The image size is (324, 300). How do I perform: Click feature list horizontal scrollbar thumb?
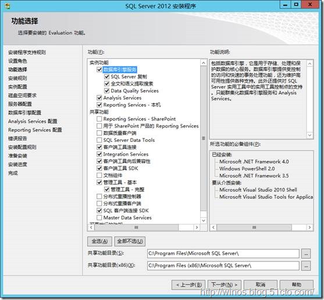tap(136, 227)
